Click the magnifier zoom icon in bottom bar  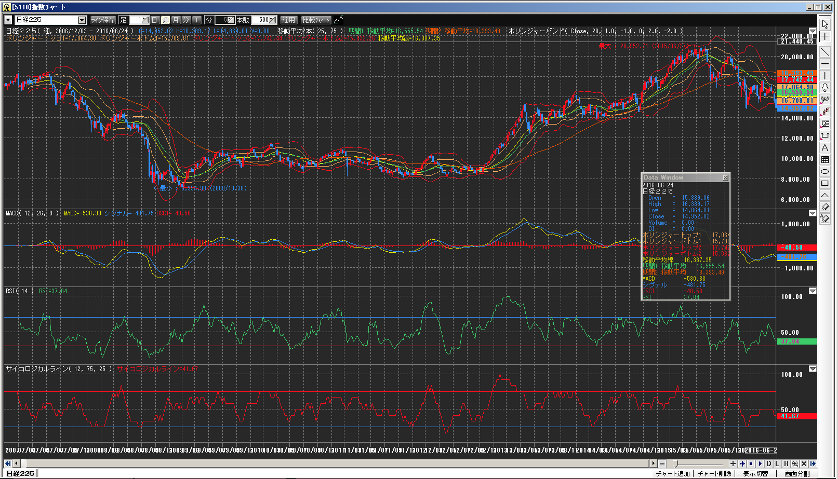point(795,463)
